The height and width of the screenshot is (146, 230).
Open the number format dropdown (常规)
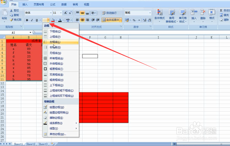tap(150, 13)
